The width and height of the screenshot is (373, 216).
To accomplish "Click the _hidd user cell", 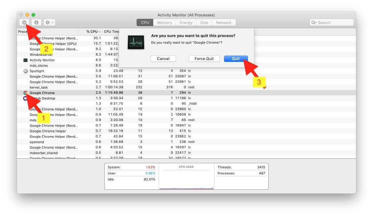I will (x=192, y=104).
